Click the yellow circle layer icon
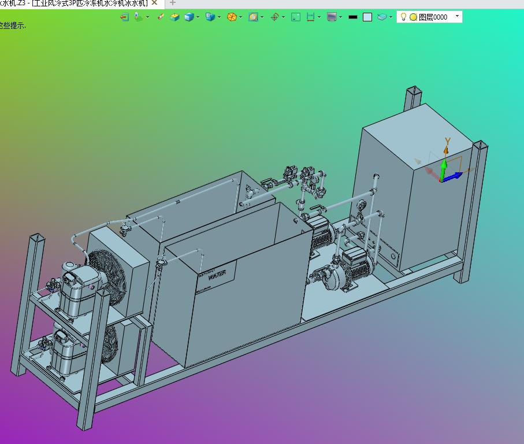The height and width of the screenshot is (444, 524). coord(414,17)
